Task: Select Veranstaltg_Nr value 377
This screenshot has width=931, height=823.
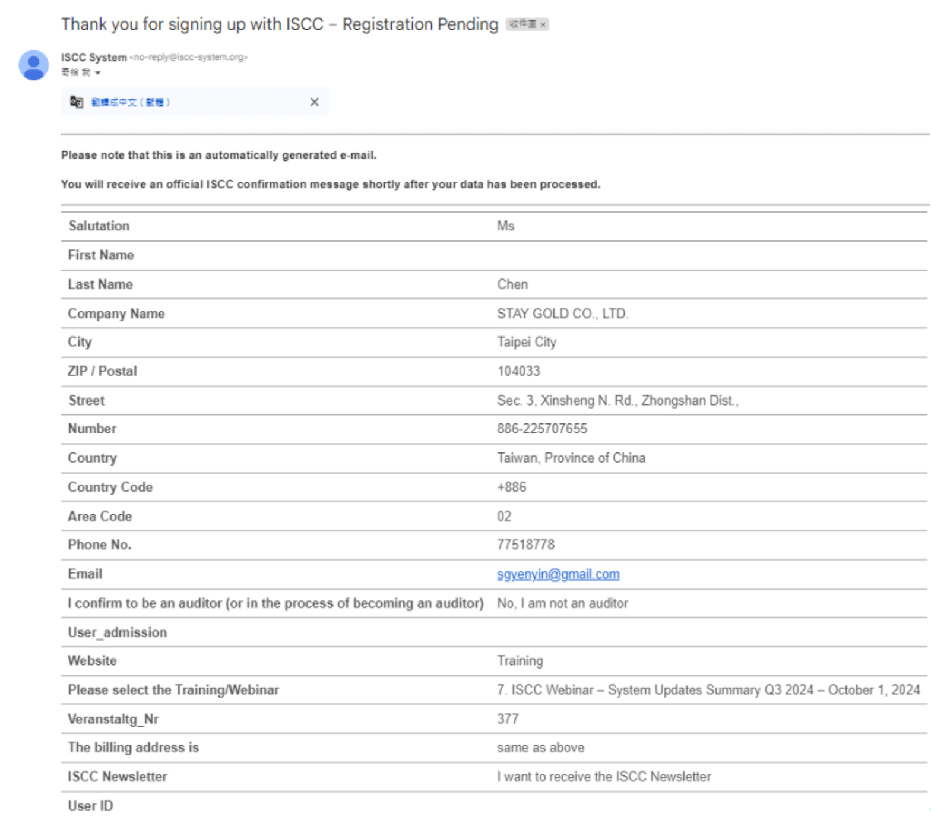Action: pyautogui.click(x=508, y=719)
